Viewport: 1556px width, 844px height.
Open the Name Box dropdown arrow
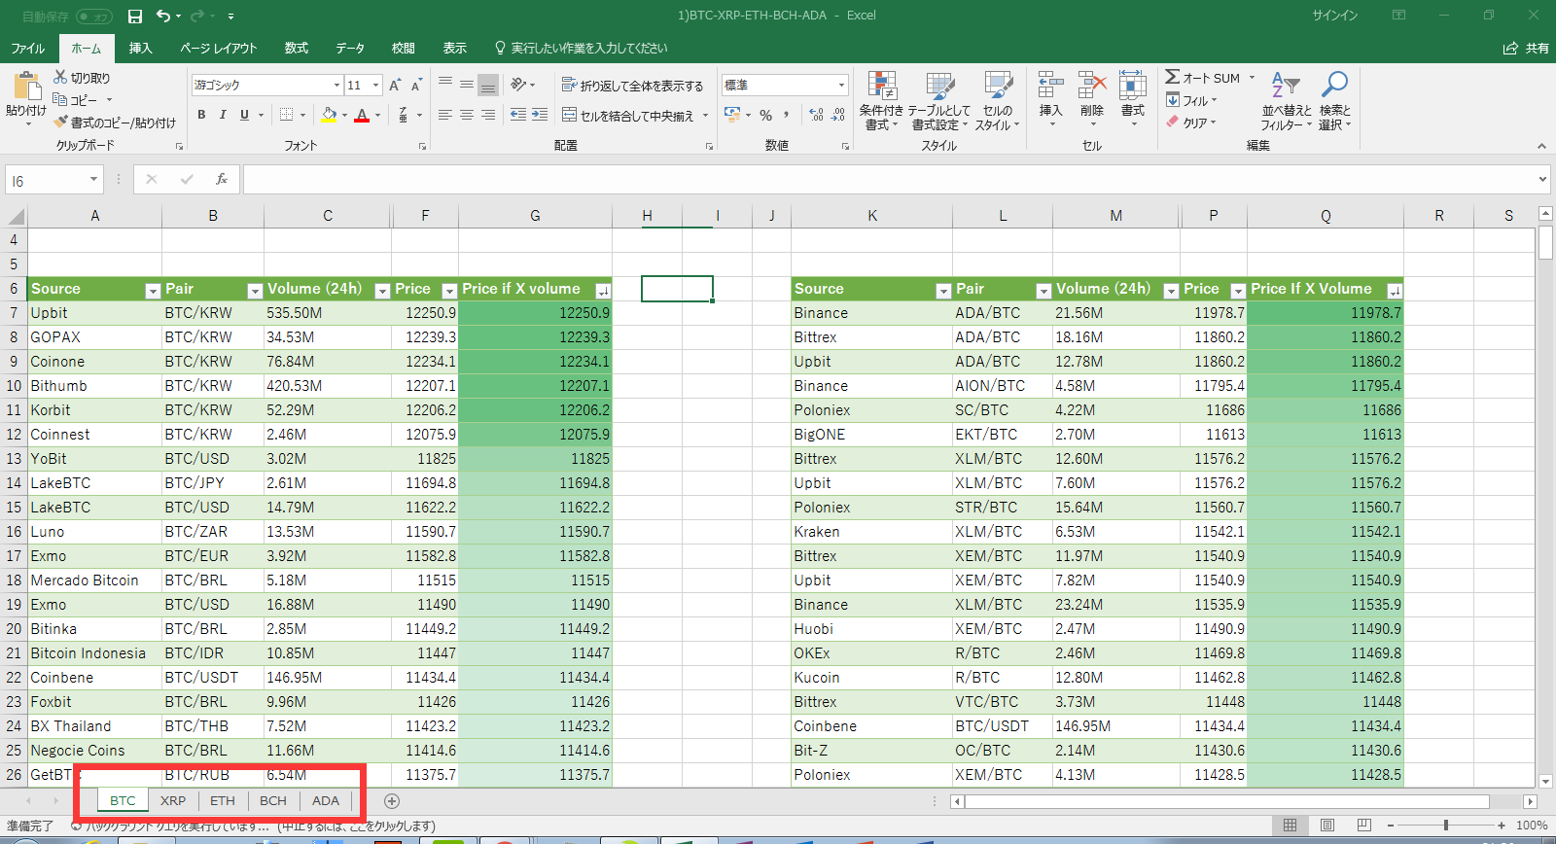[93, 180]
